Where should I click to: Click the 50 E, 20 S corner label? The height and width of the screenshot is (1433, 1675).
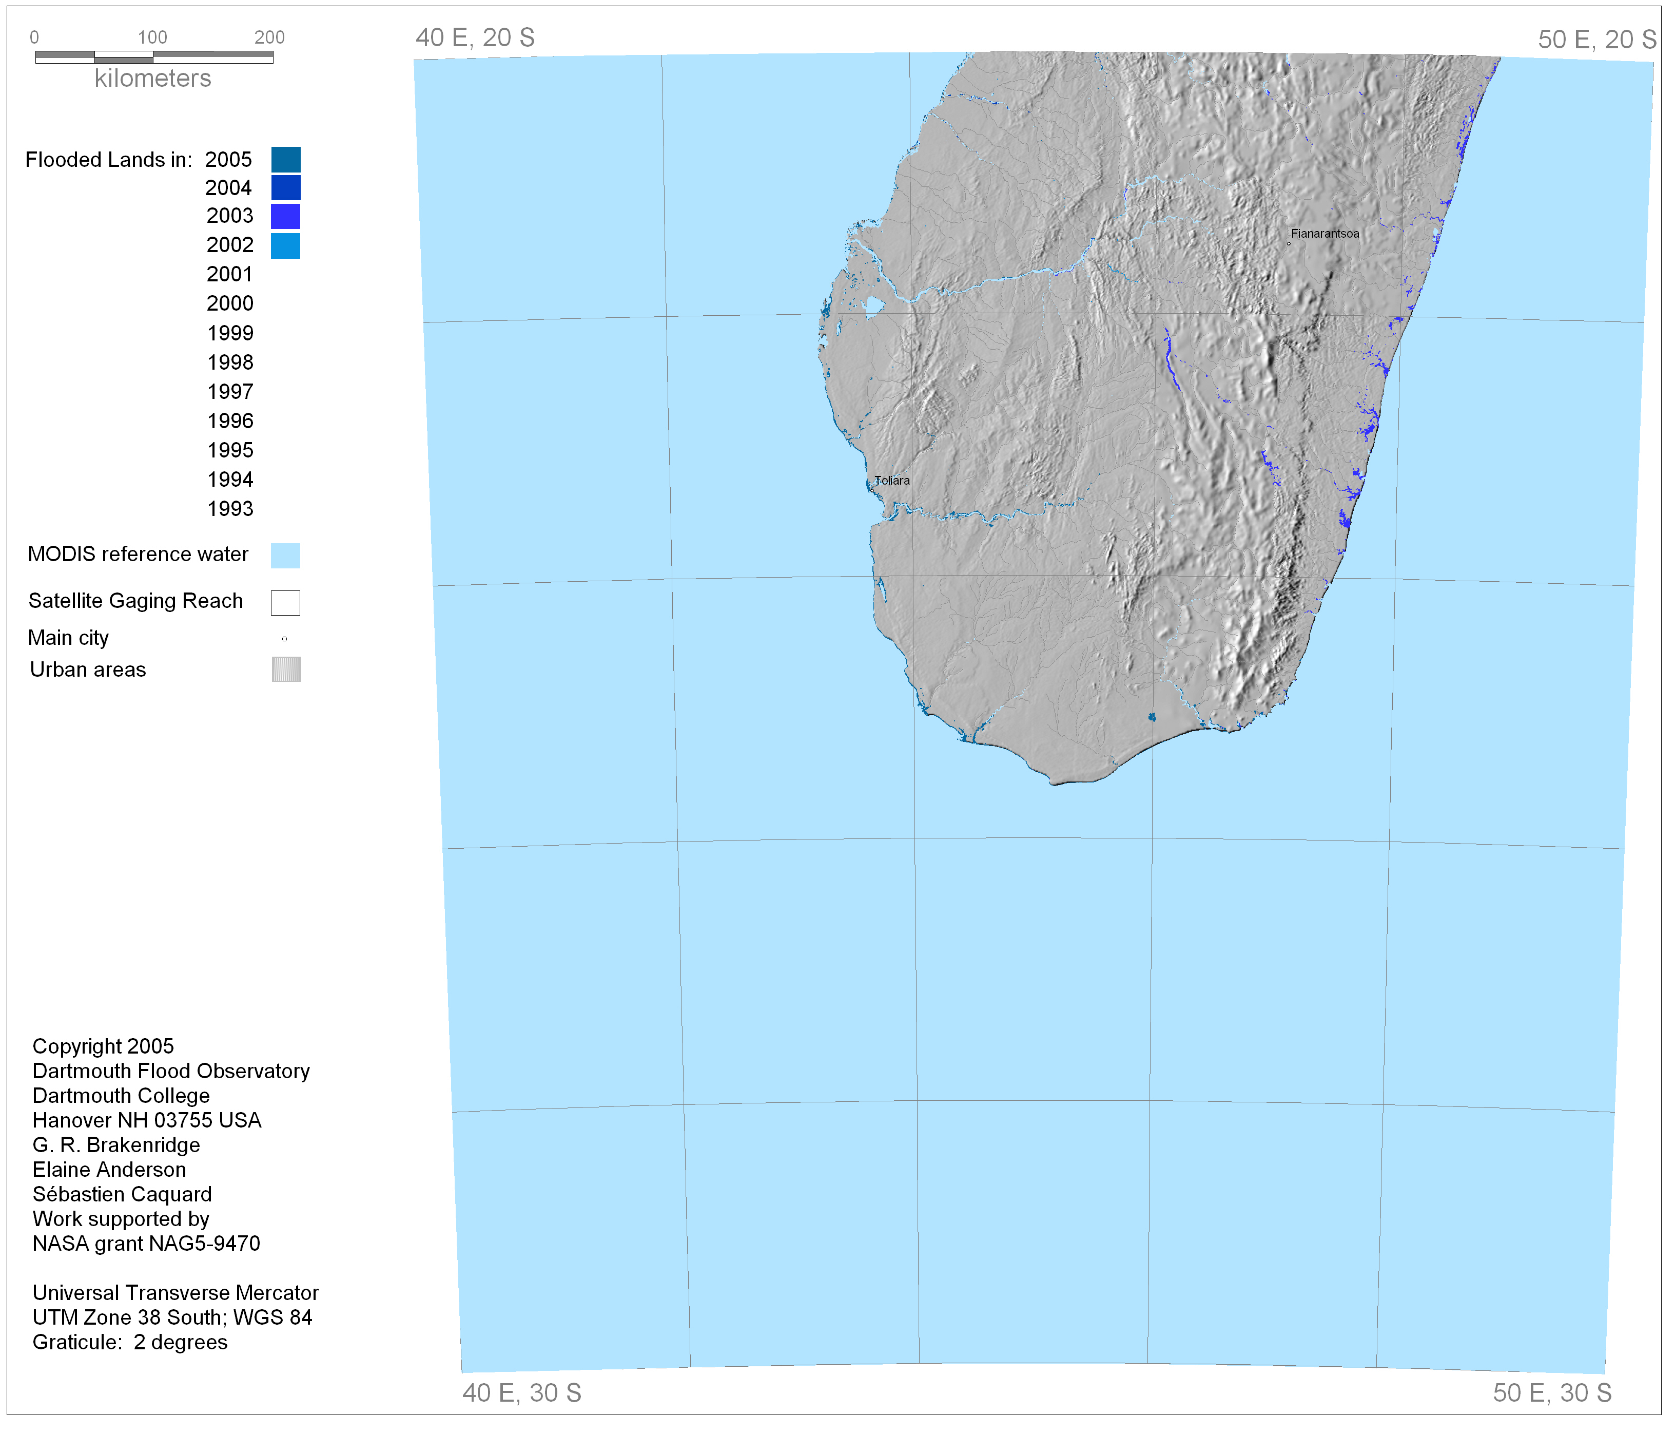pos(1596,40)
